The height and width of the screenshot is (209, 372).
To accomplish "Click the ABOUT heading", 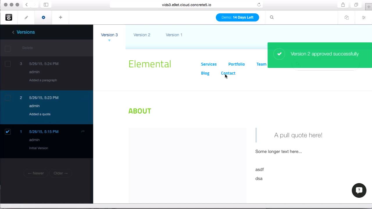I will [140, 111].
